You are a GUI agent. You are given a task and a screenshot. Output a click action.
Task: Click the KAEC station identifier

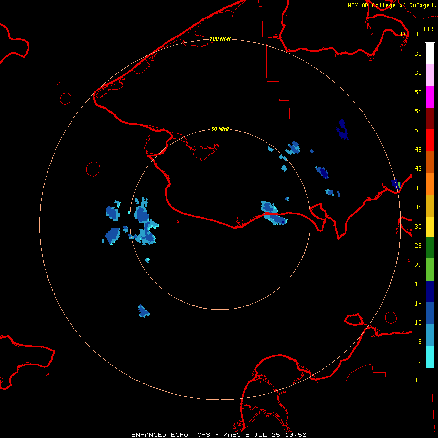[x=233, y=435]
